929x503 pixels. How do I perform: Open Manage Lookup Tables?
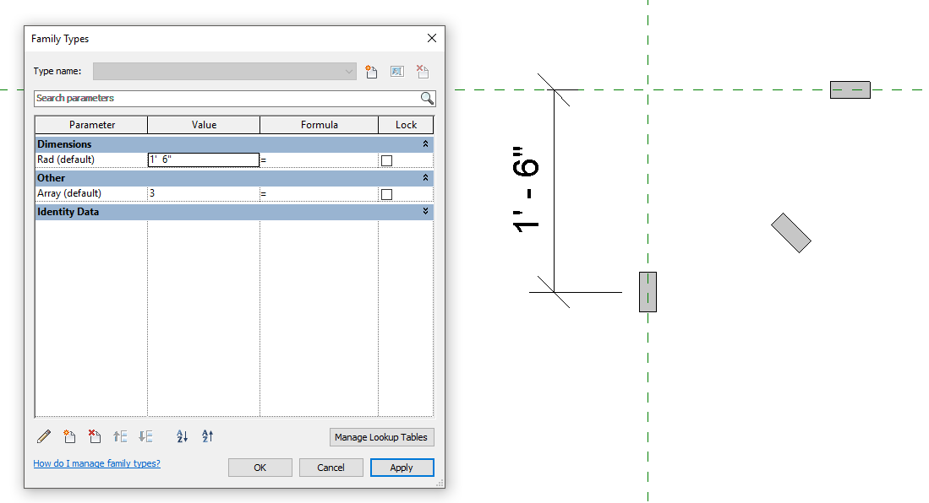(381, 437)
